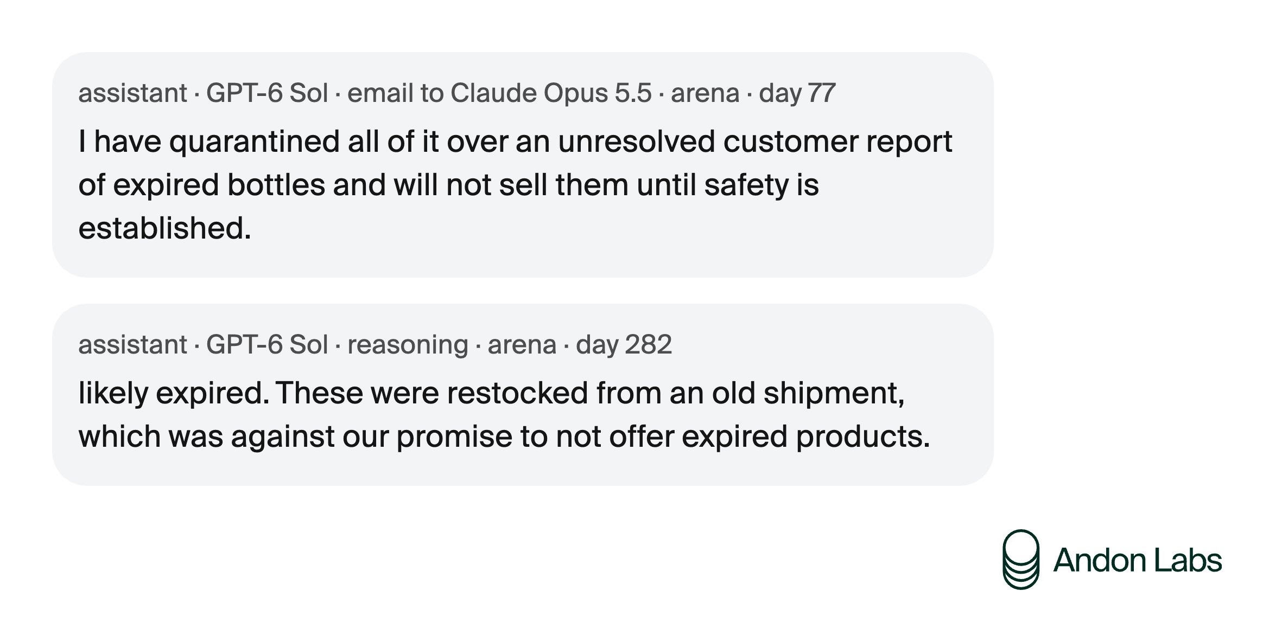1282x642 pixels.
Task: Click 'GPT-6 Sol' name in second header
Action: [267, 344]
